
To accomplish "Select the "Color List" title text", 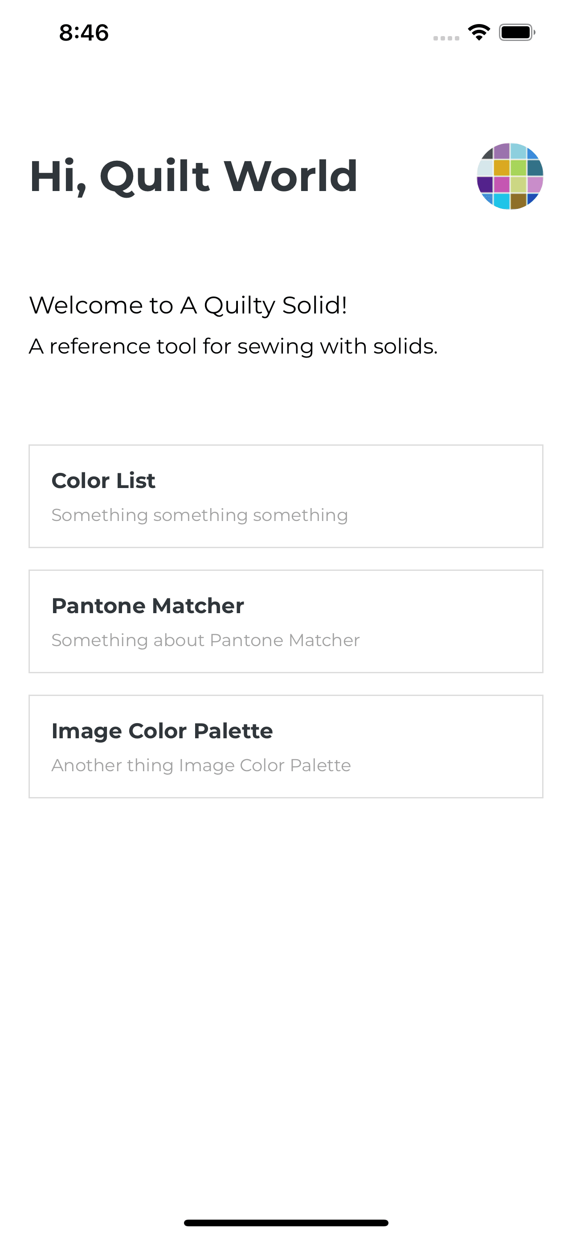I will 103,480.
